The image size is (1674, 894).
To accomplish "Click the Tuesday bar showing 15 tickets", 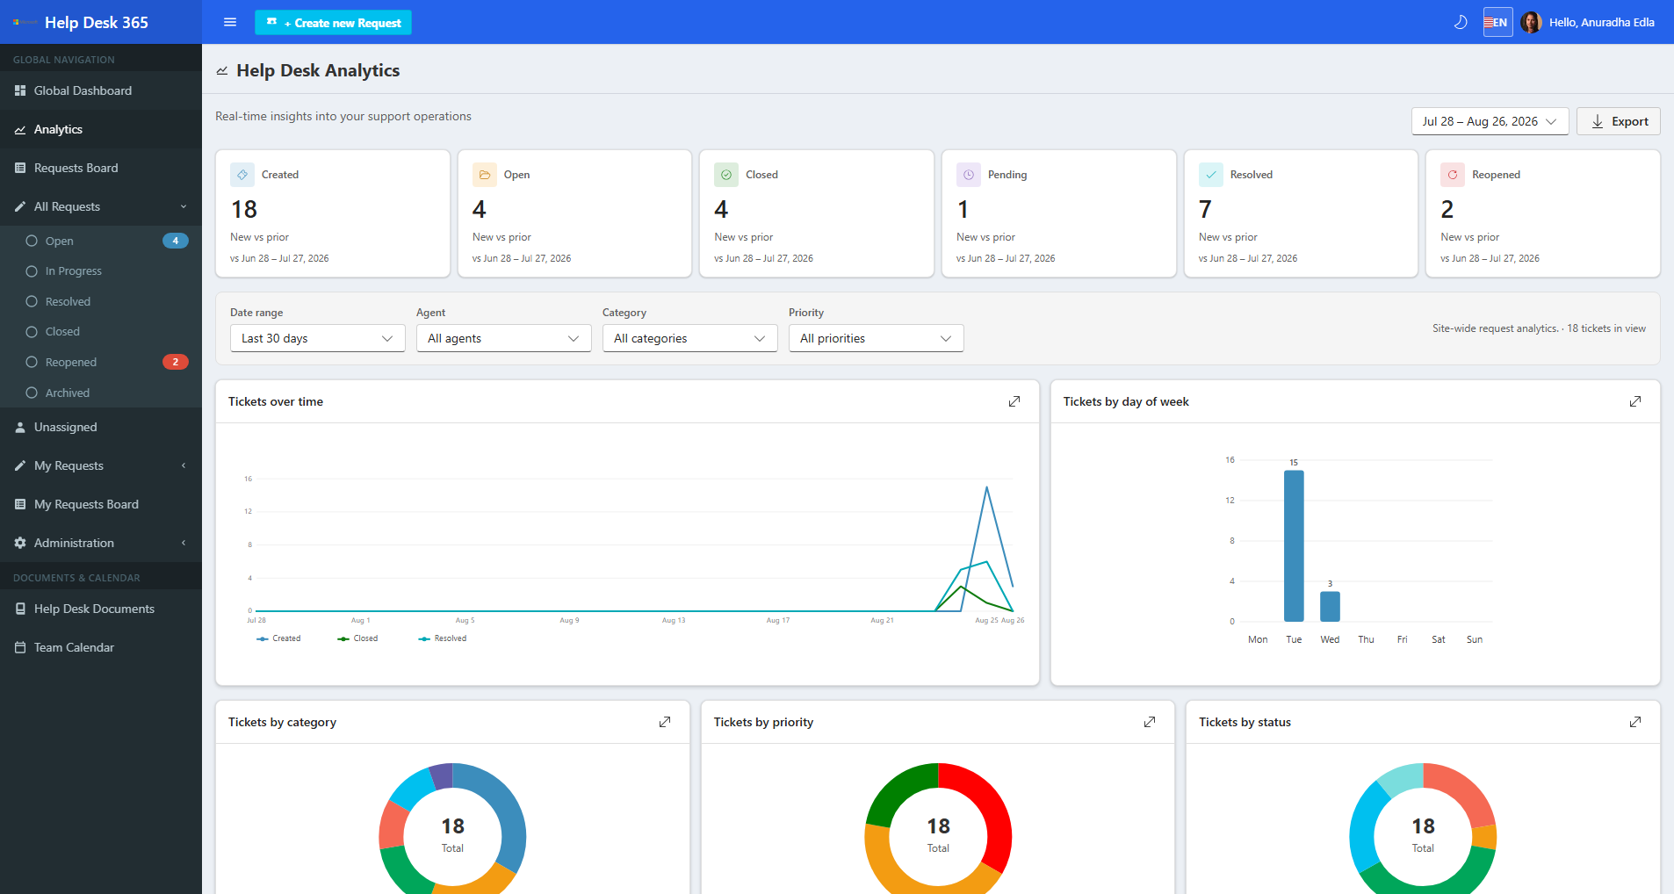I will (1294, 545).
